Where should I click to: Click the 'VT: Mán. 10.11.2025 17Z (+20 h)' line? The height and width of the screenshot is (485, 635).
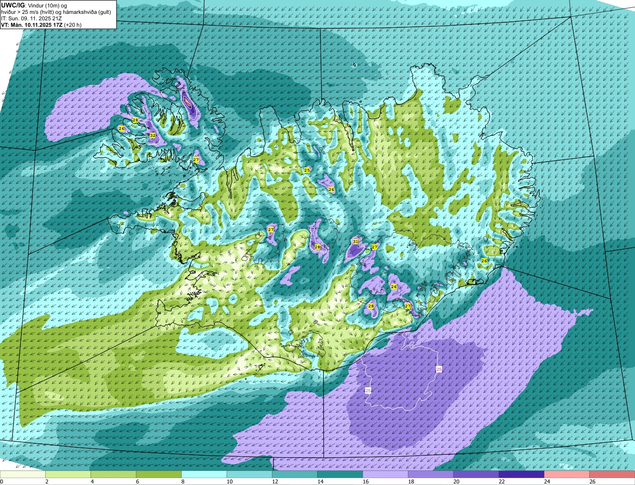(x=42, y=24)
